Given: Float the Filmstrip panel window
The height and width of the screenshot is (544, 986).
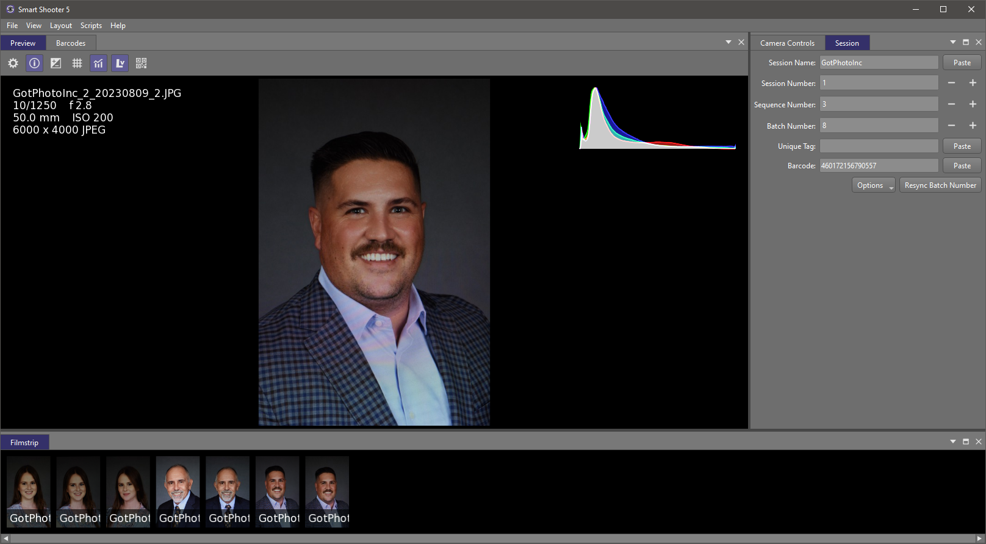Looking at the screenshot, I should [966, 442].
